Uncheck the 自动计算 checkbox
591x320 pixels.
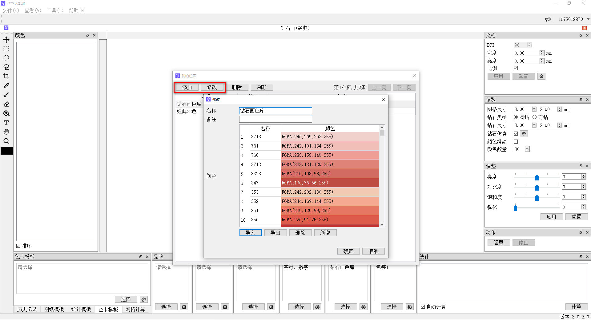(x=423, y=307)
